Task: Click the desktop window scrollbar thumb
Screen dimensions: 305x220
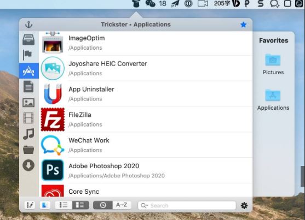Action: click(303, 176)
